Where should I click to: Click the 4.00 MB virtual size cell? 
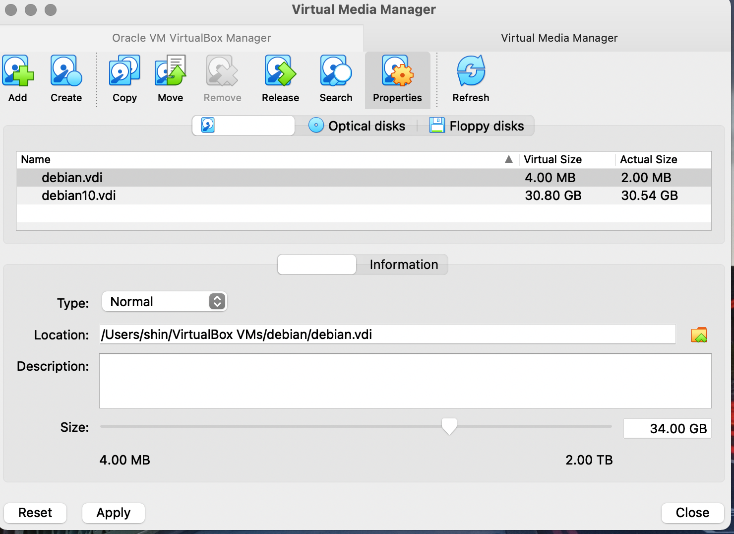click(550, 178)
